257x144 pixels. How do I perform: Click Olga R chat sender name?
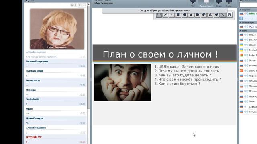[x=29, y=109]
